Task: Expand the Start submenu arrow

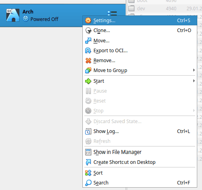Action: (194, 81)
